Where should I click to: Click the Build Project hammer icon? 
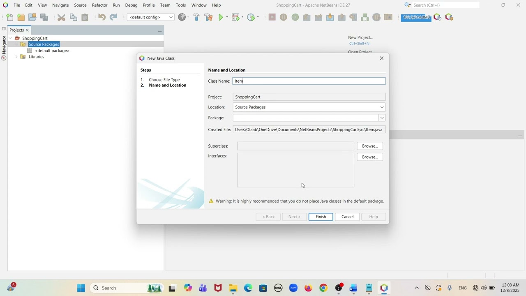[x=196, y=17]
